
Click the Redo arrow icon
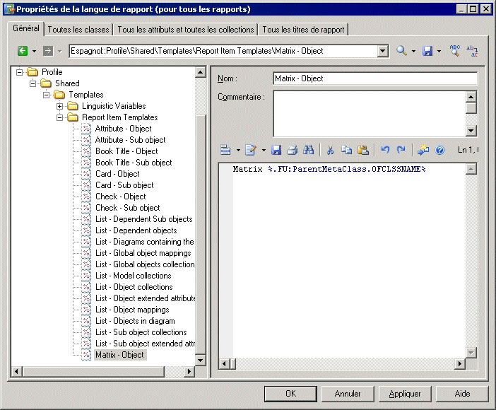tap(401, 149)
